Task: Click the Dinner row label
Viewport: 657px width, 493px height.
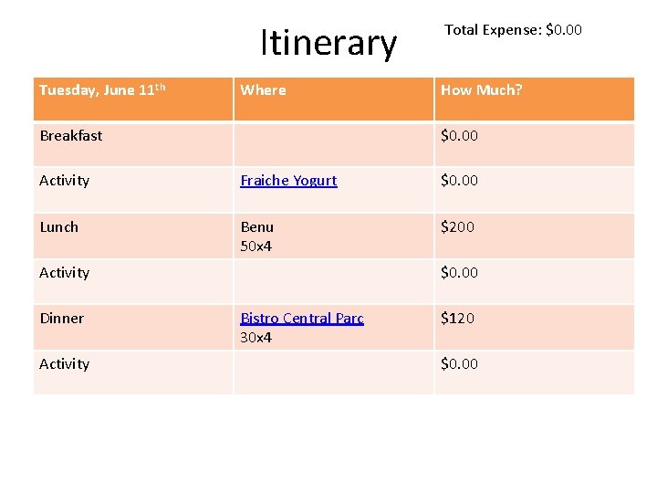Action: [62, 318]
